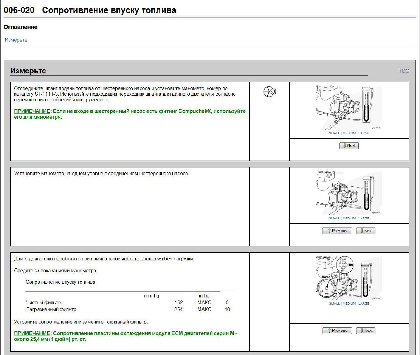Select MEDIUM size for the second step image
This screenshot has width=420, height=355.
pyautogui.click(x=349, y=218)
